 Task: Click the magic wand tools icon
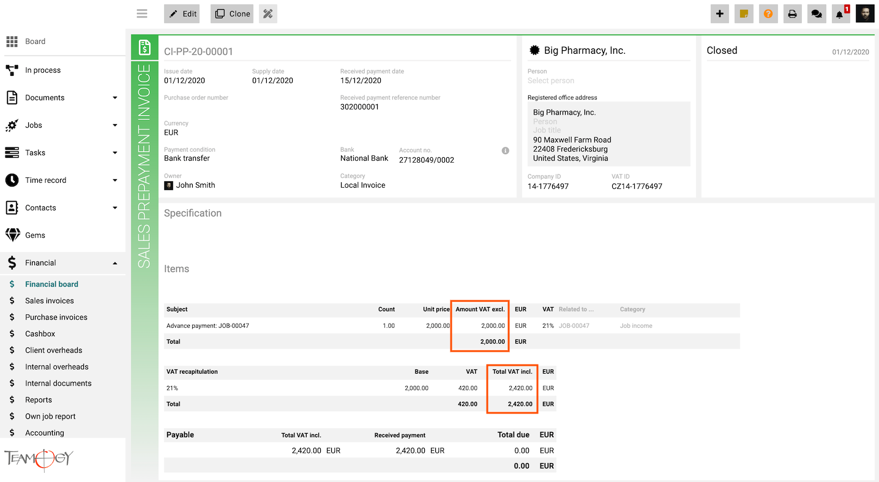[x=267, y=13]
